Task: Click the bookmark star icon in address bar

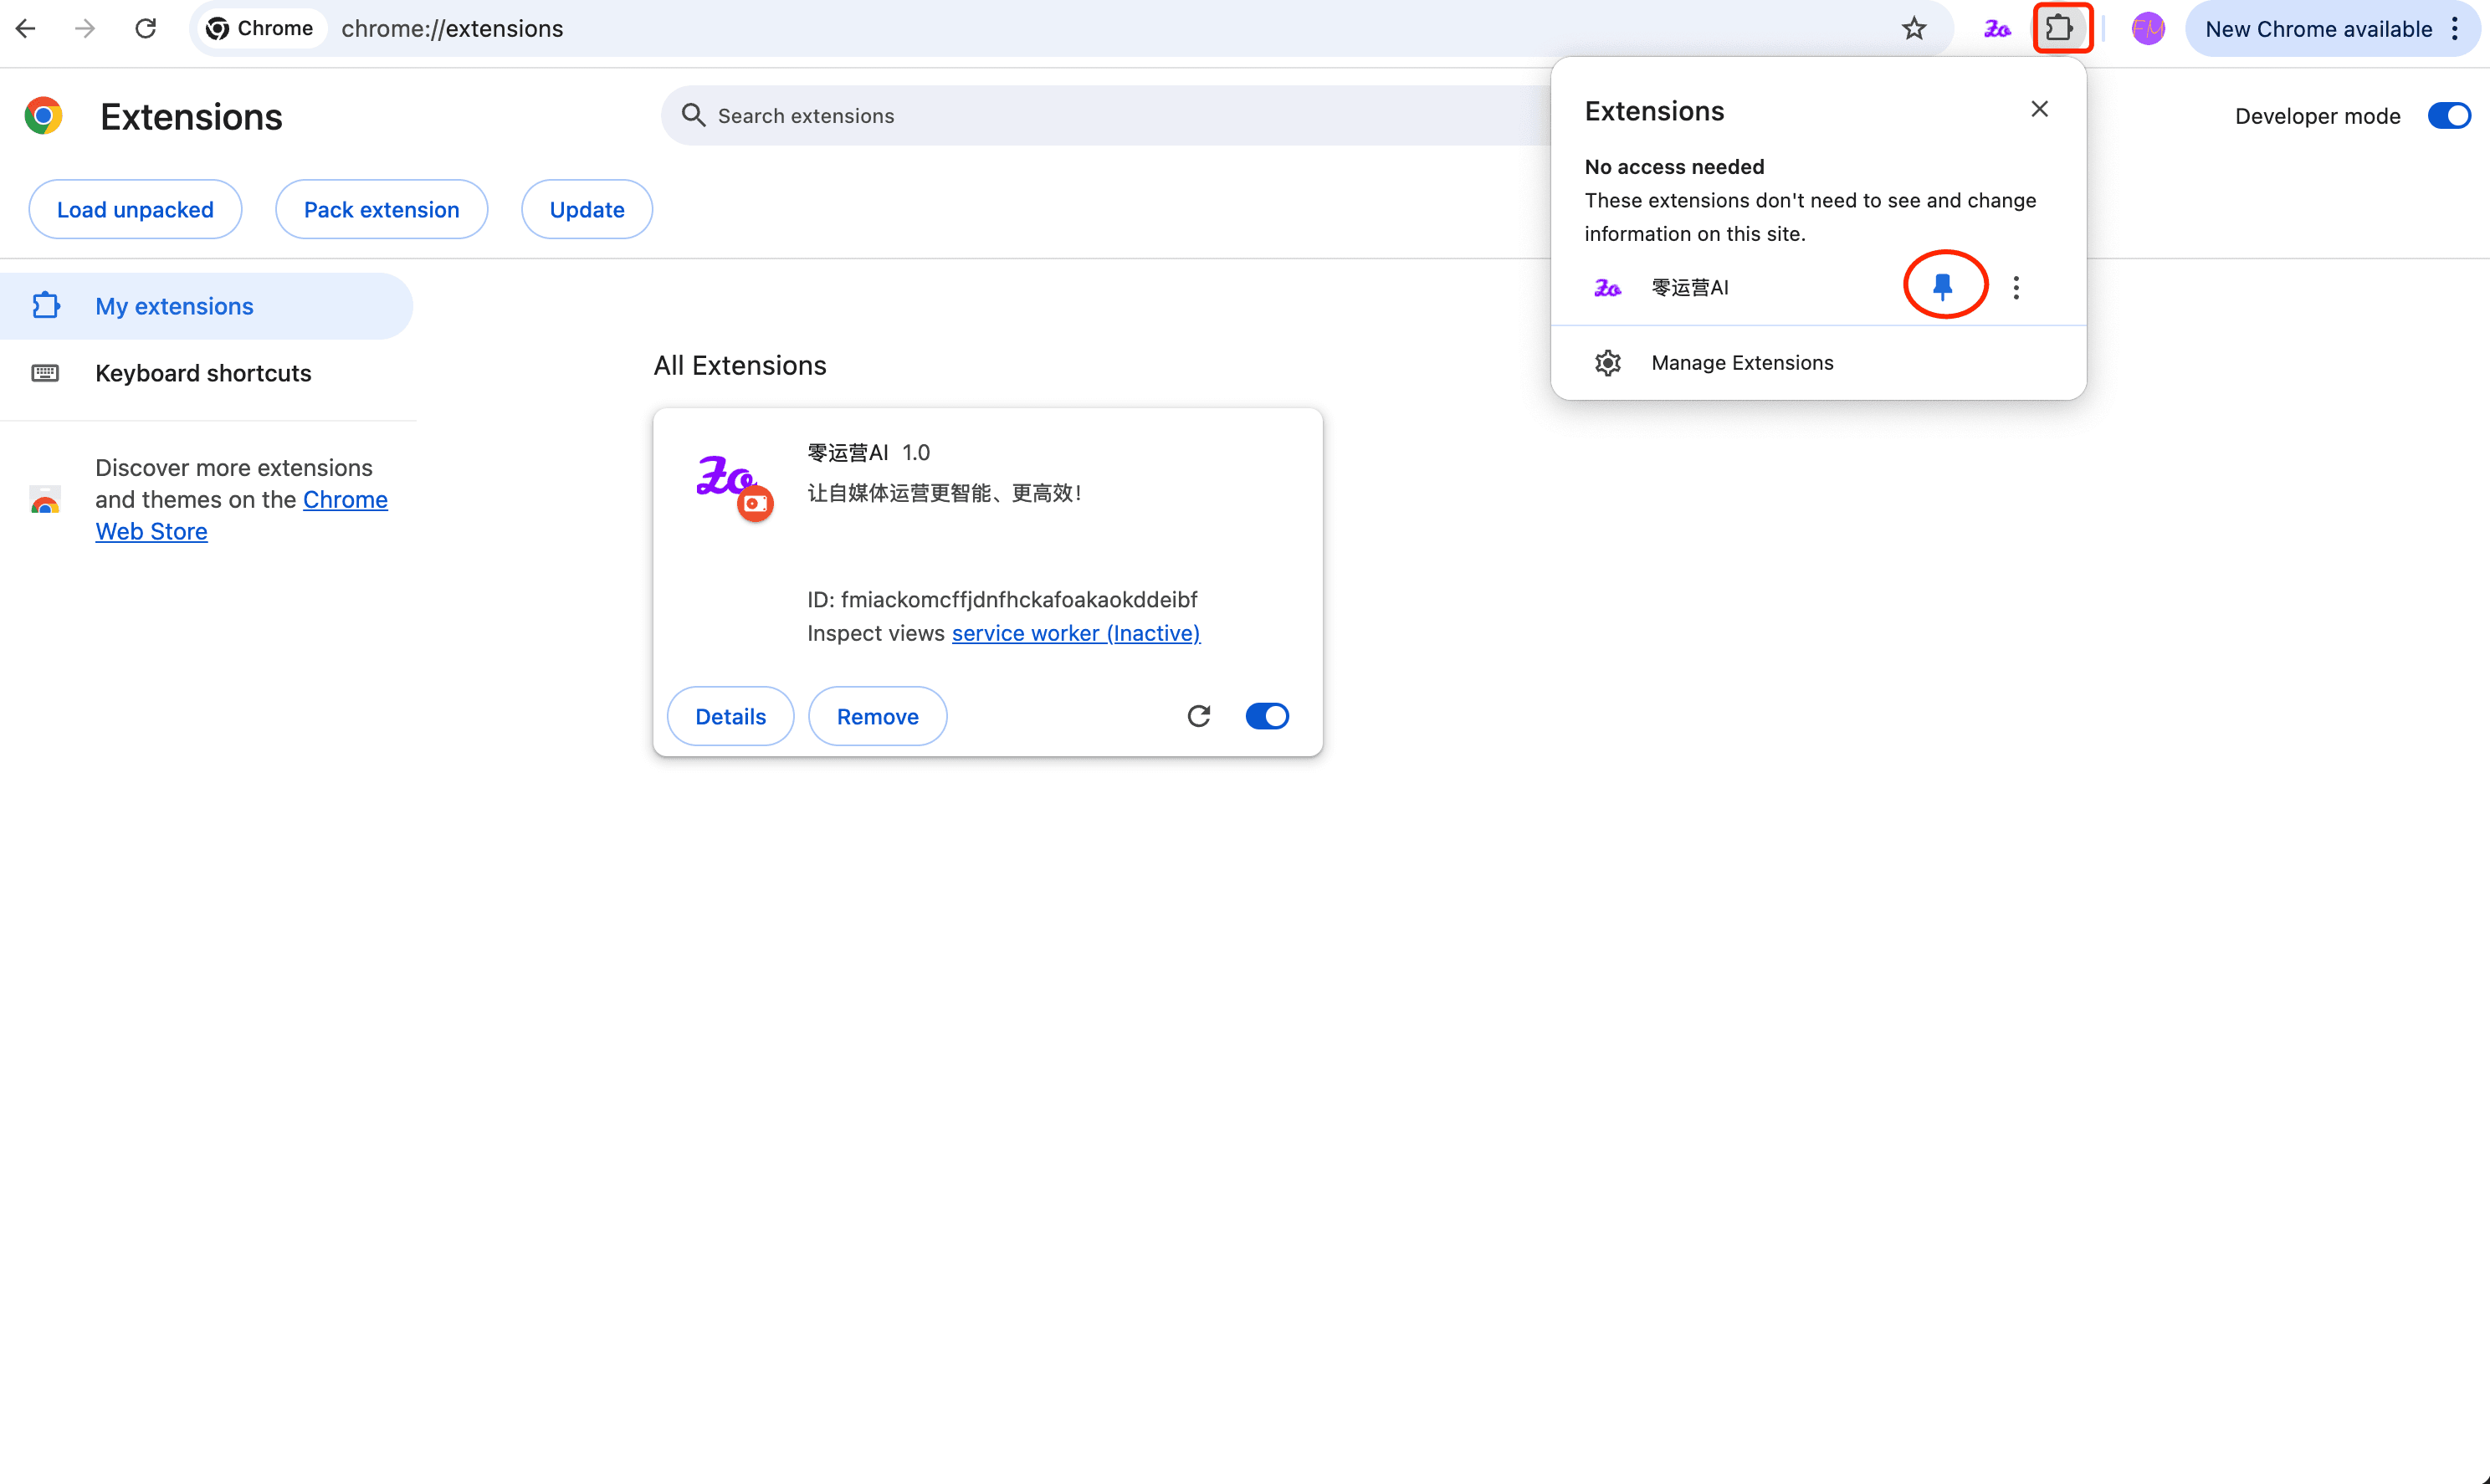Action: point(1916,28)
